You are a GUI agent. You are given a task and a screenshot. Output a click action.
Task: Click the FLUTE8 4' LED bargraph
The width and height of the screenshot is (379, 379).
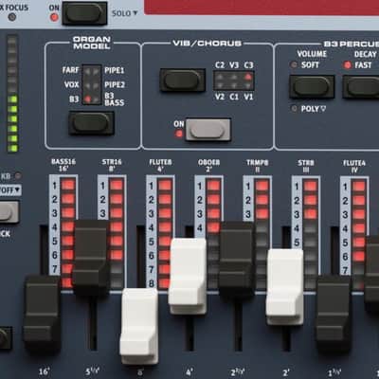[165, 233]
